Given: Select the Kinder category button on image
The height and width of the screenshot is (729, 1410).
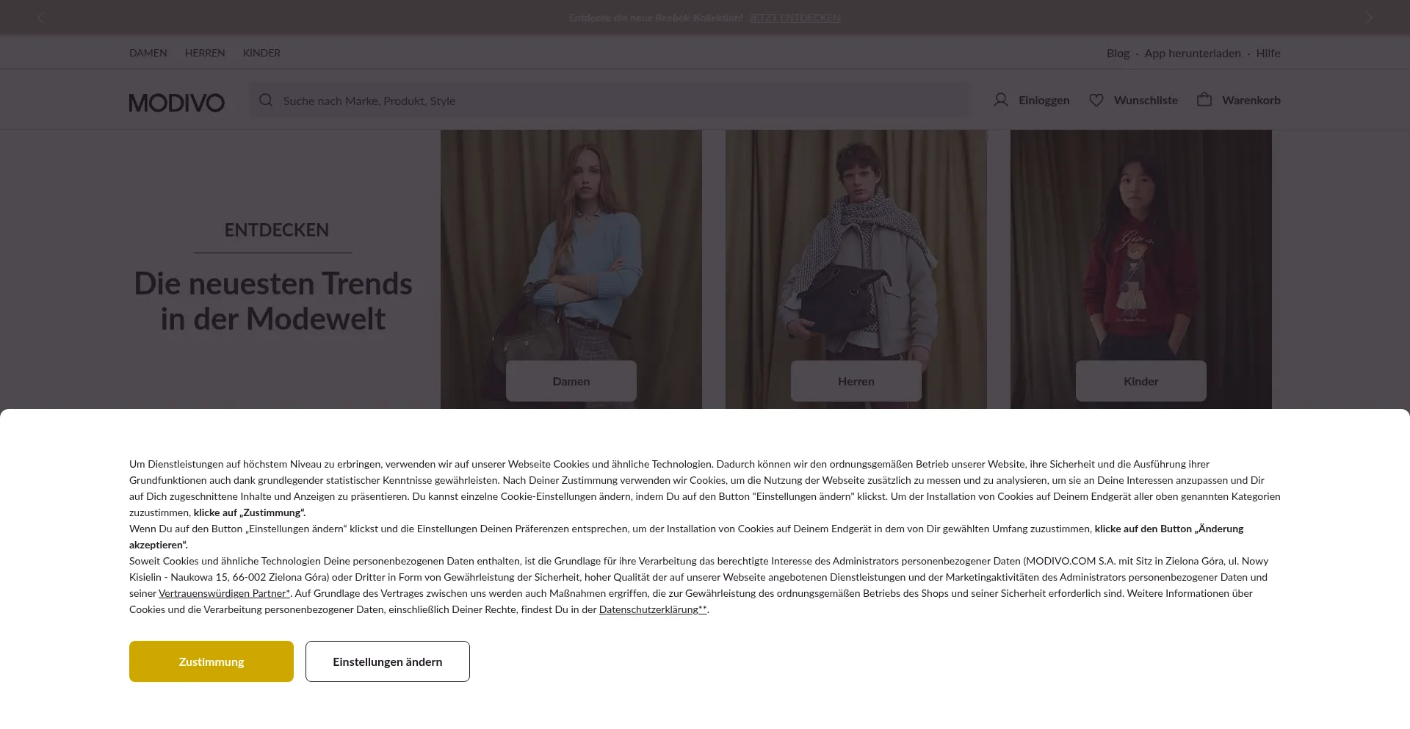Looking at the screenshot, I should (x=1141, y=381).
